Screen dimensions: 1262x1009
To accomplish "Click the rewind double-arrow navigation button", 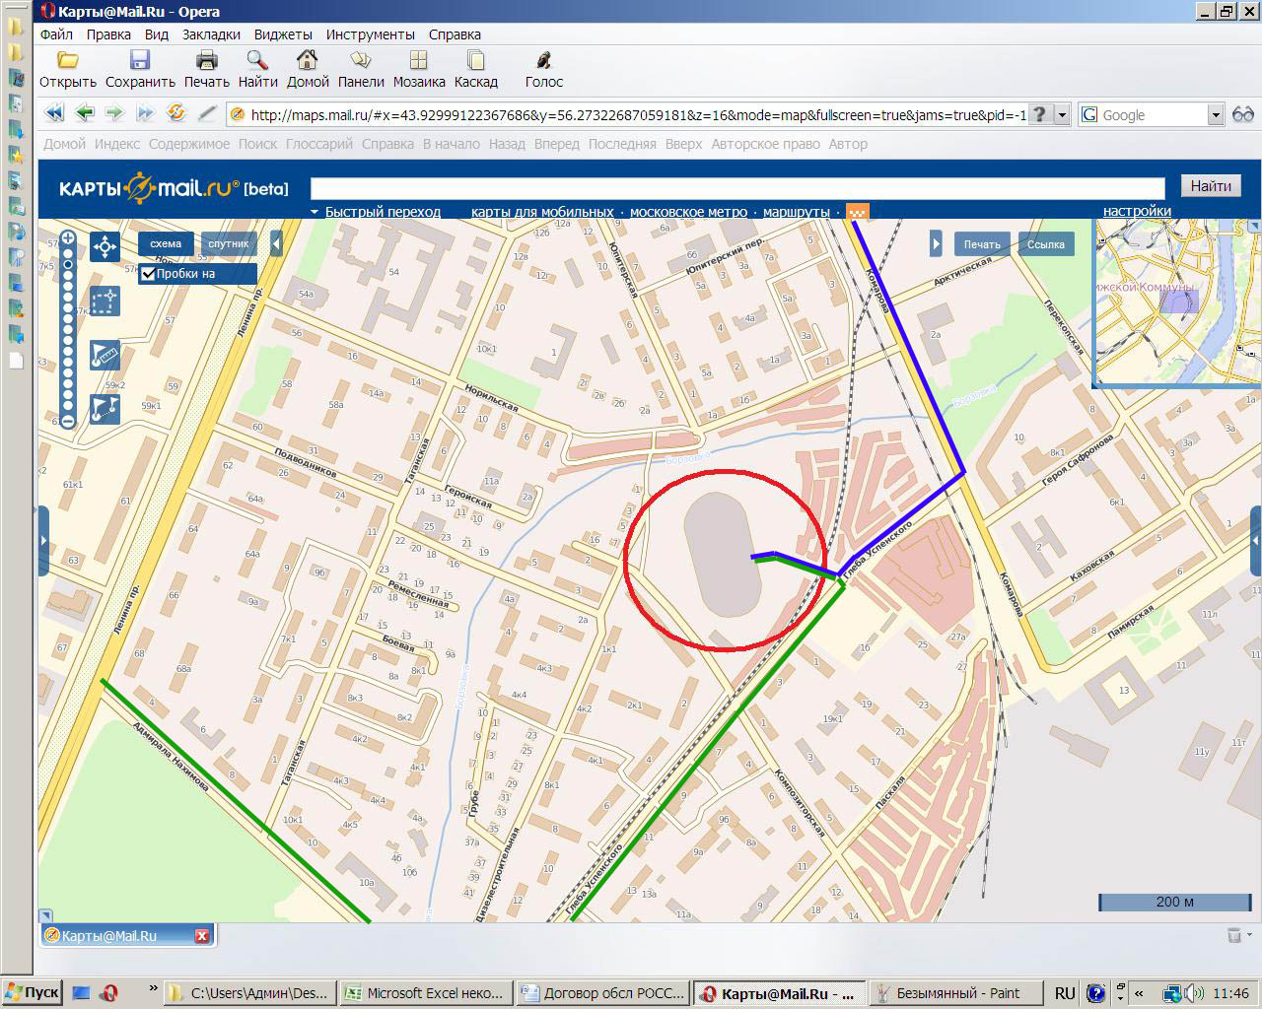I will 54,113.
